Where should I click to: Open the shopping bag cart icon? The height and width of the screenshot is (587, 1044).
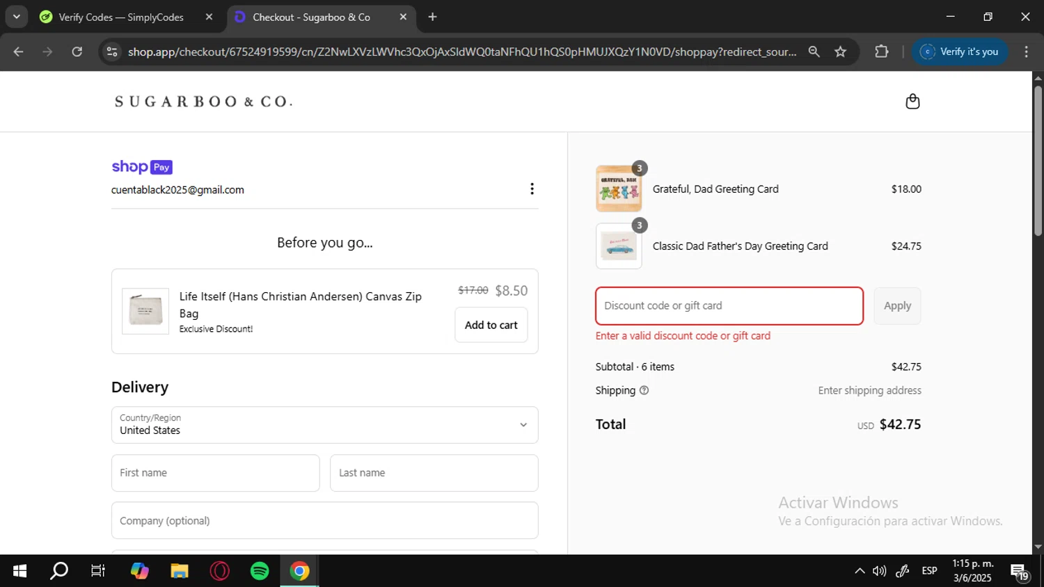point(912,102)
